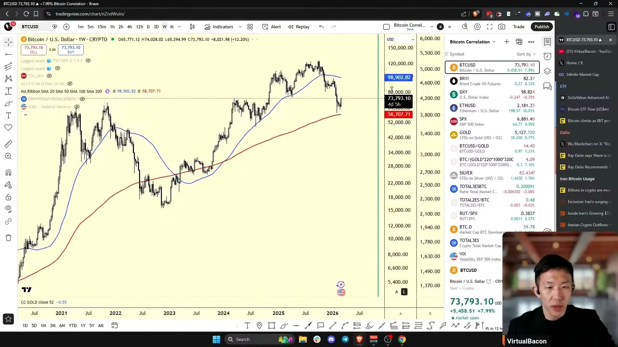Open the watchlist advanced view table icon
618x347 pixels.
pos(519,42)
